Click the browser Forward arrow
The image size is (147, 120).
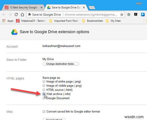pos(10,15)
